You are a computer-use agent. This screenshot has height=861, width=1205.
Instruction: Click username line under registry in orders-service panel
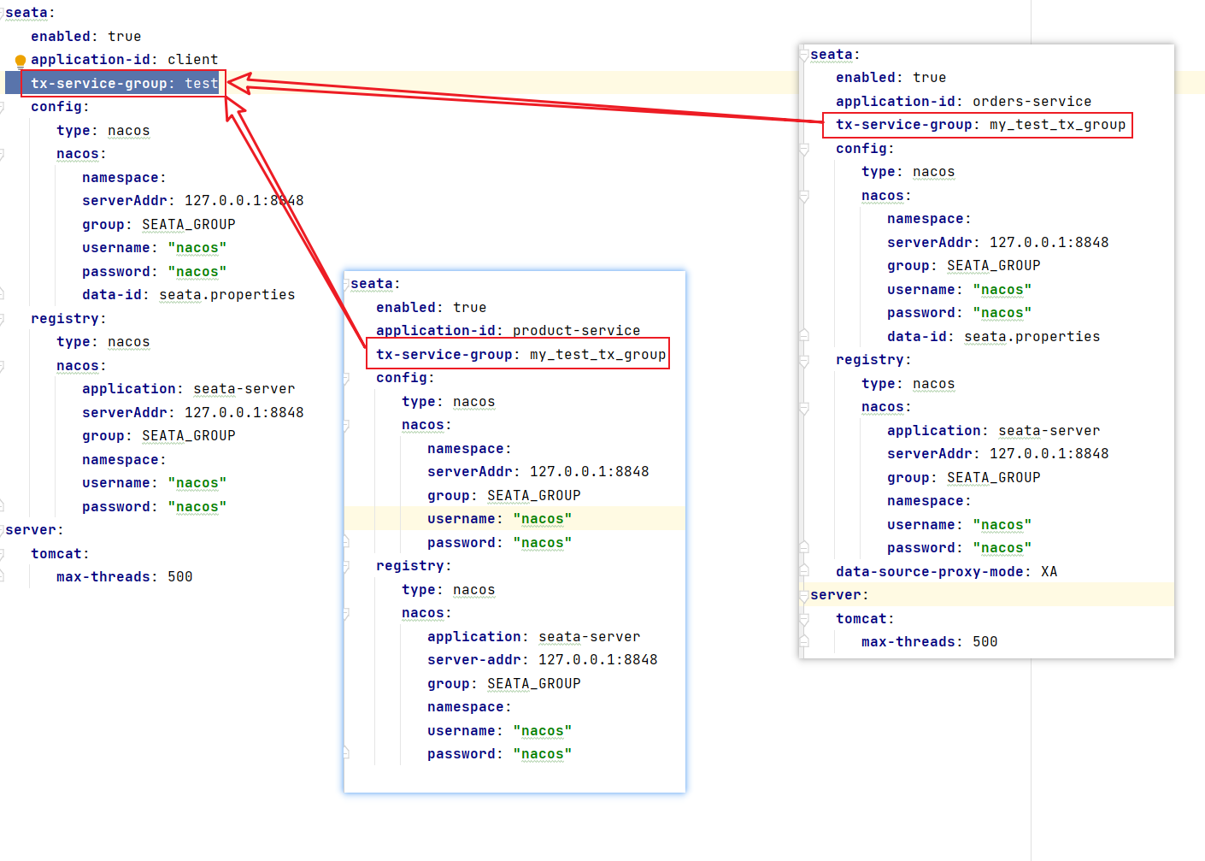tap(959, 525)
